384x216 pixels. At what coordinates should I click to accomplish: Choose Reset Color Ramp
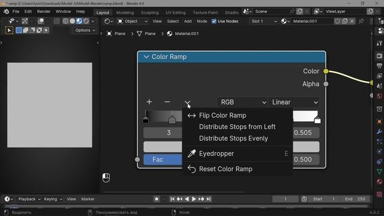238,169
